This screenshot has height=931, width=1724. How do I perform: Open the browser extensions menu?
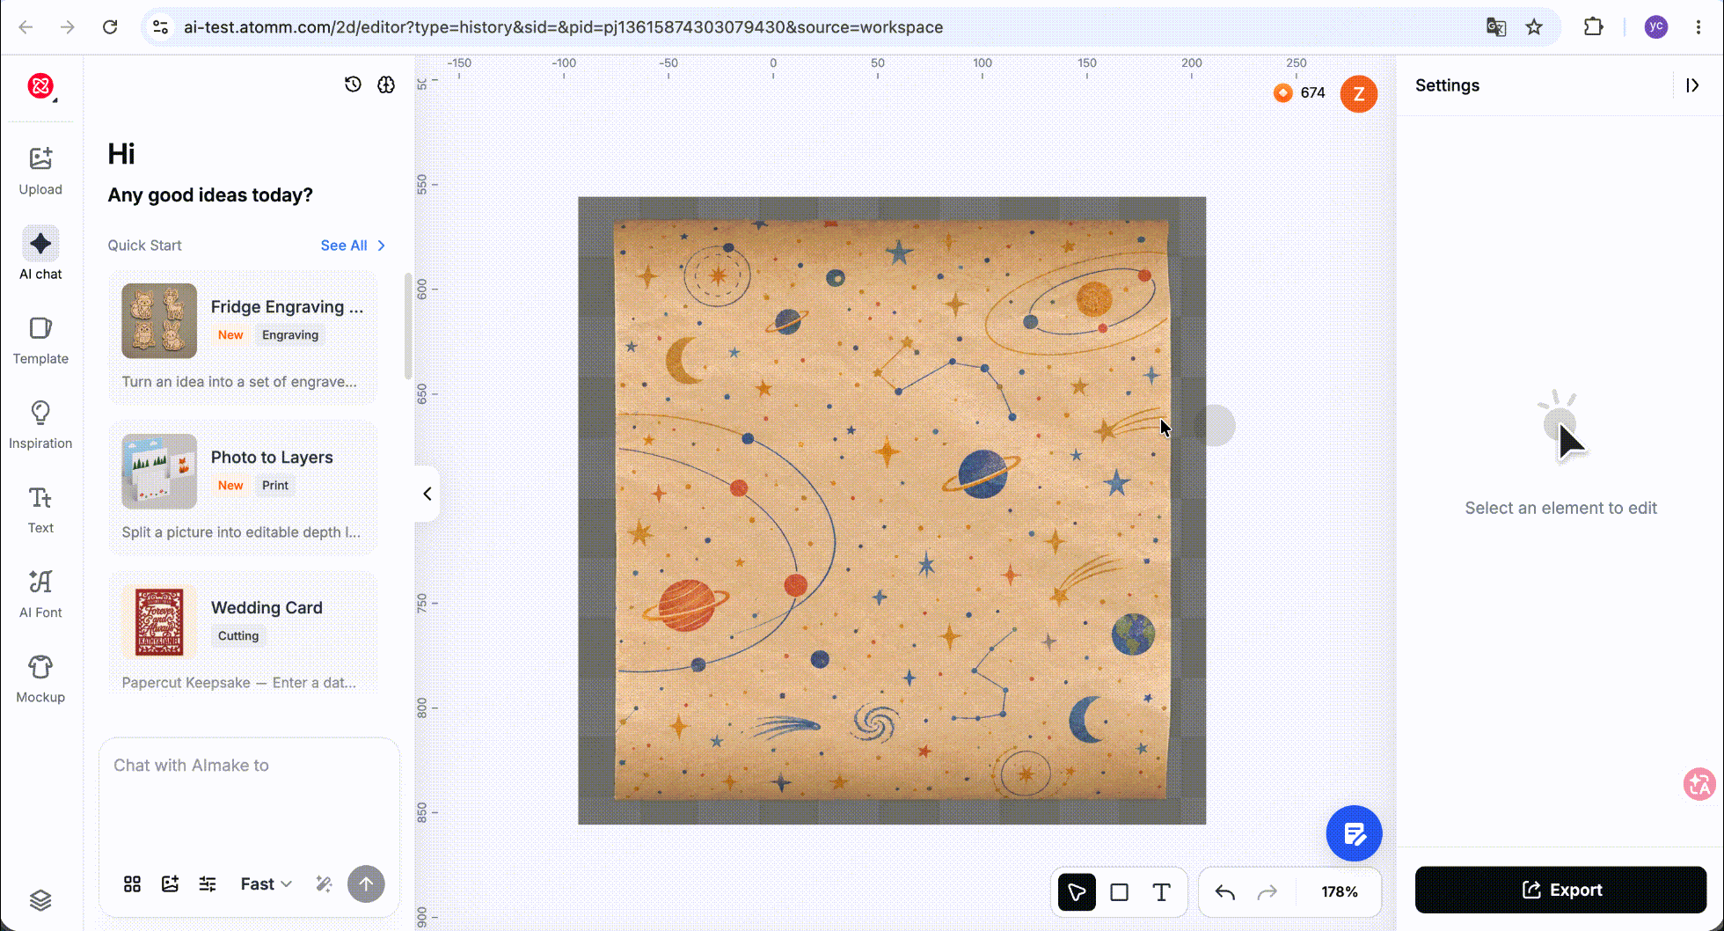pyautogui.click(x=1593, y=27)
